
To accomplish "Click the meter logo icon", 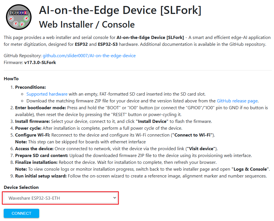I will (19, 17).
